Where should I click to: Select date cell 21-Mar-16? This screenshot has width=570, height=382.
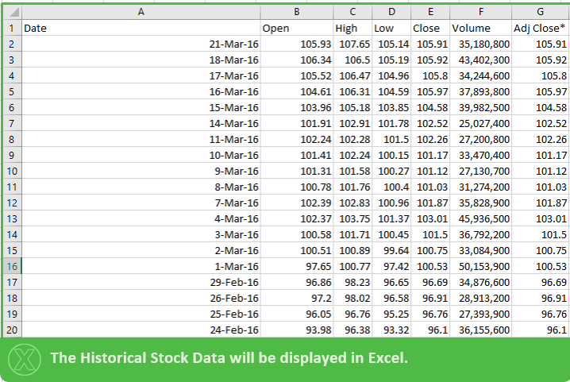(141, 44)
